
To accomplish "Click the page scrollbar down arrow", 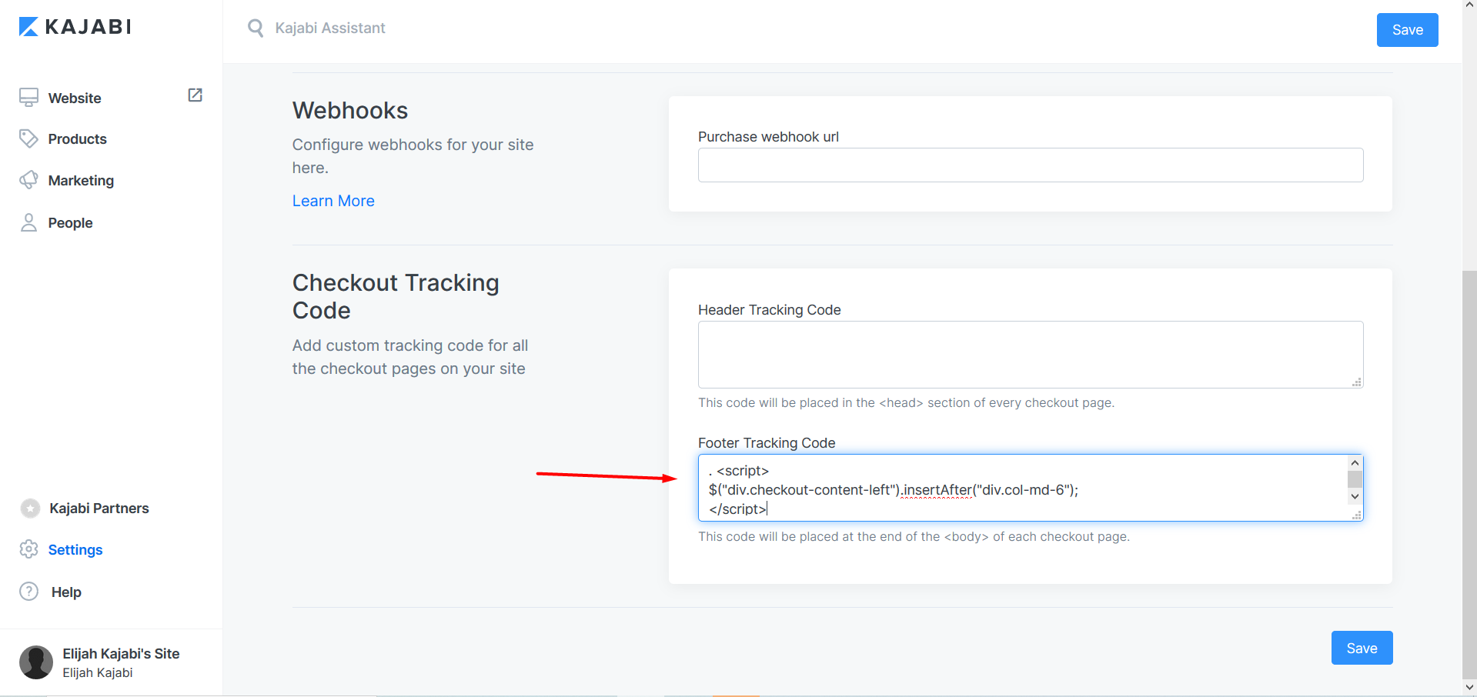I will pos(1470,688).
